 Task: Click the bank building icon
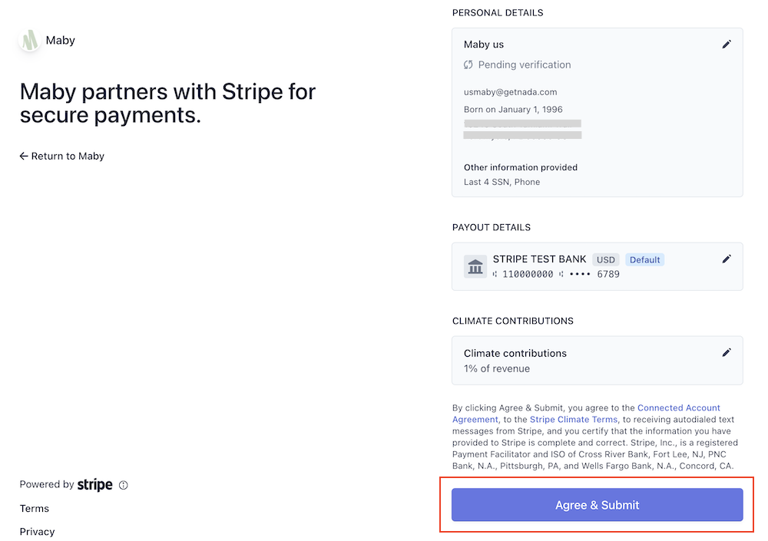pos(475,267)
